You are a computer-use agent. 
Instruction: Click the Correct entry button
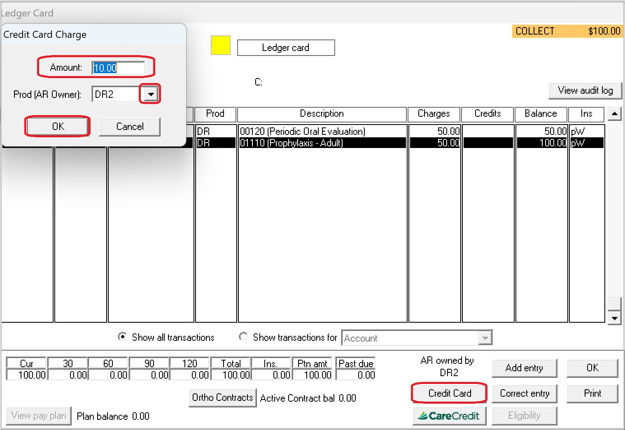(x=524, y=393)
